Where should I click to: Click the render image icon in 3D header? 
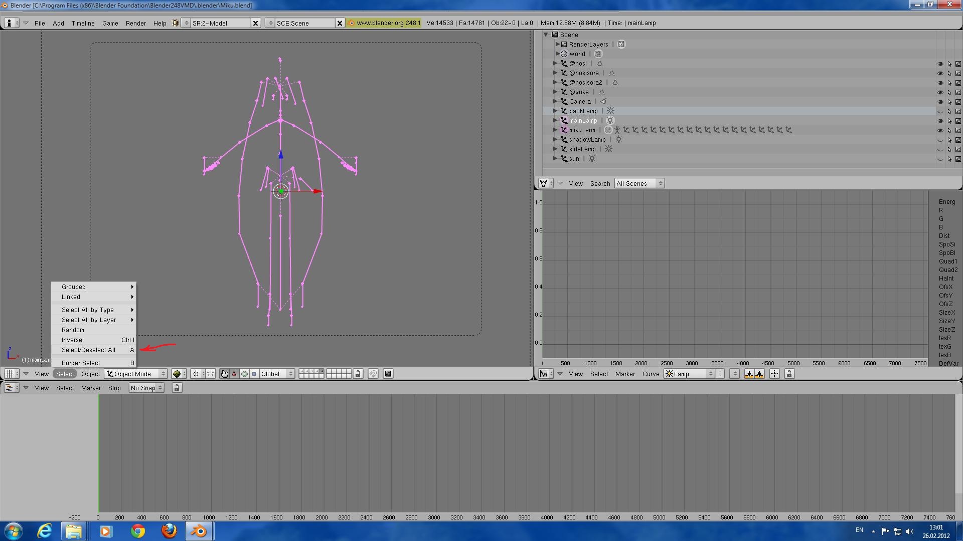388,374
